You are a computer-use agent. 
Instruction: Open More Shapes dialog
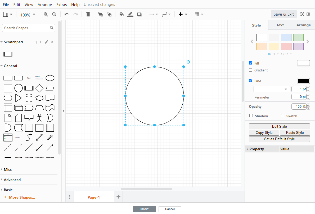point(19,197)
